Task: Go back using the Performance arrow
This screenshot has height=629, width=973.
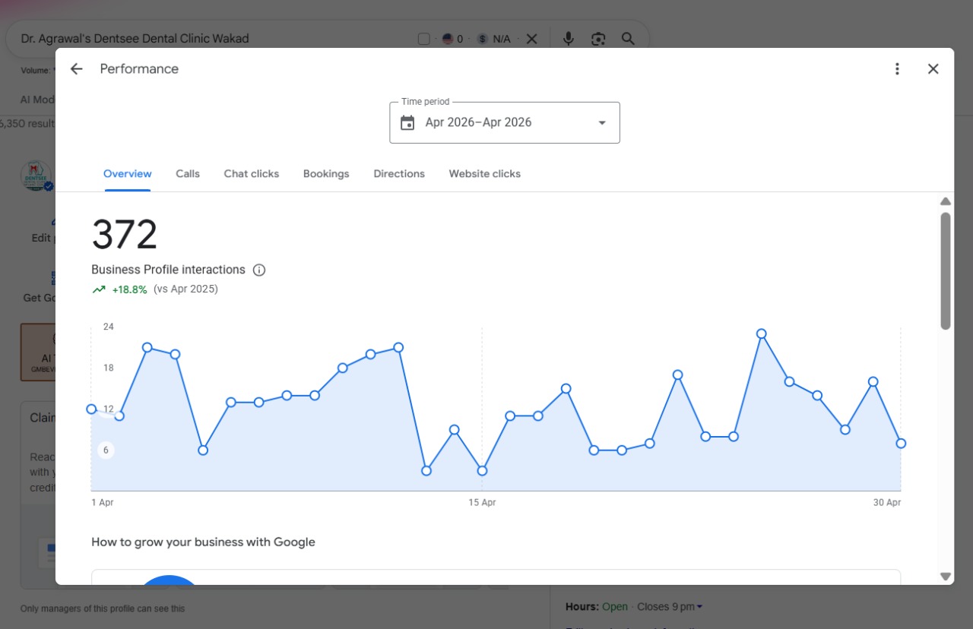Action: pos(76,69)
